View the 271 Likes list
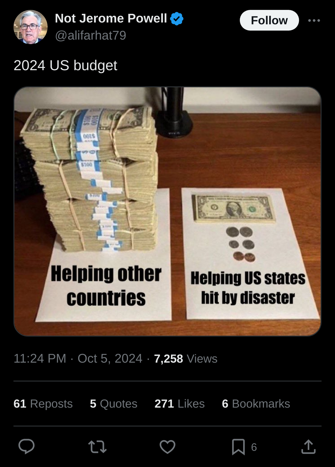Screen dimensions: 335x467 tap(180, 404)
